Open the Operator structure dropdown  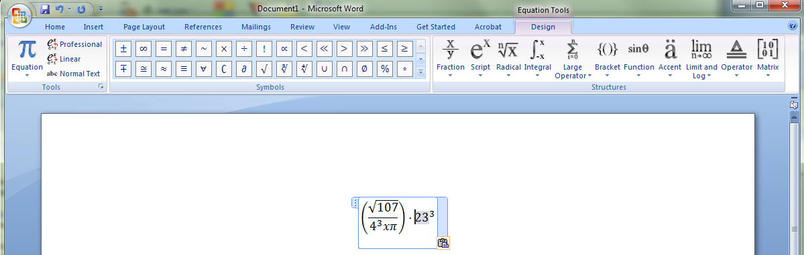[x=736, y=60]
